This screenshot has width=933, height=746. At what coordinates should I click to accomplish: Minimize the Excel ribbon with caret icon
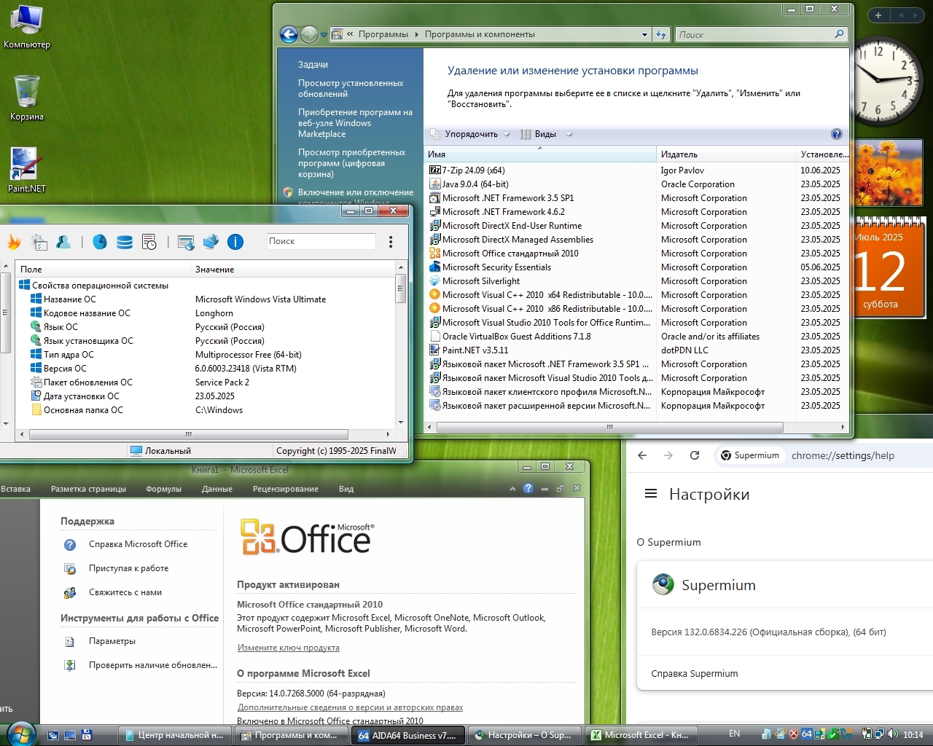pos(512,489)
